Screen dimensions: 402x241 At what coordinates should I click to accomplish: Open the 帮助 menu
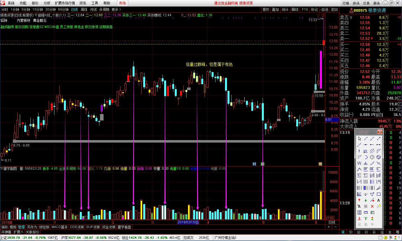pos(107,3)
